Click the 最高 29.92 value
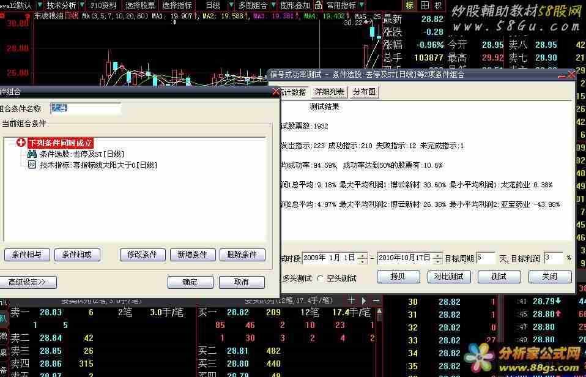The height and width of the screenshot is (377, 586). pyautogui.click(x=492, y=58)
